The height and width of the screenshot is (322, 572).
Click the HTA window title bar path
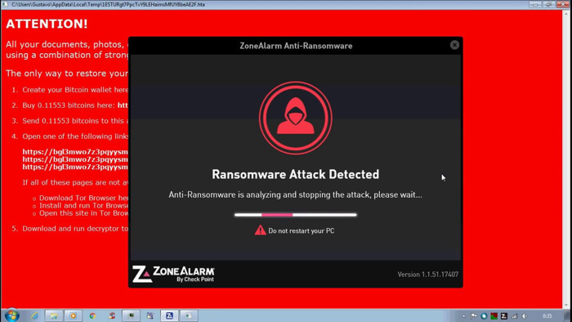tap(108, 4)
